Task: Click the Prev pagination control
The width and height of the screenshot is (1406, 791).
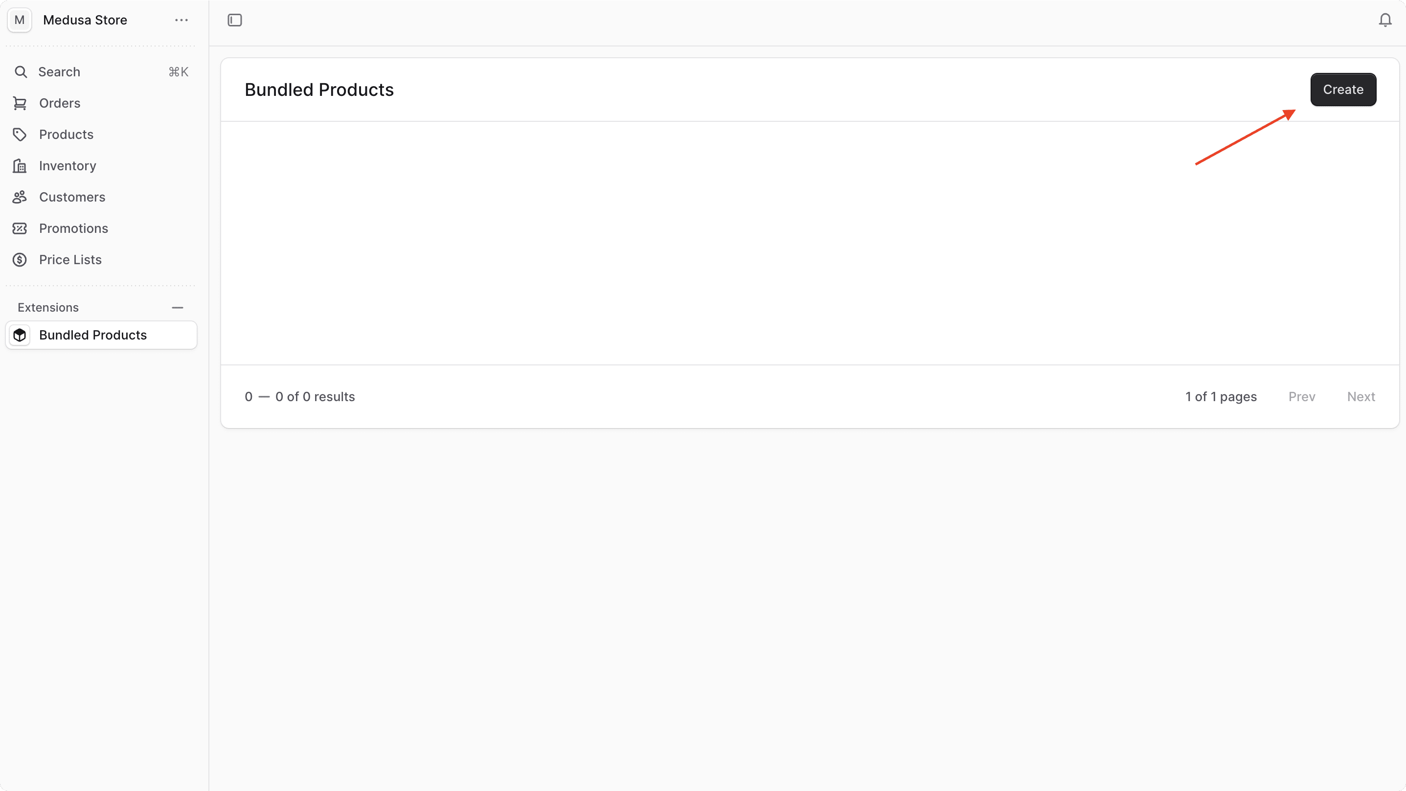Action: coord(1302,396)
